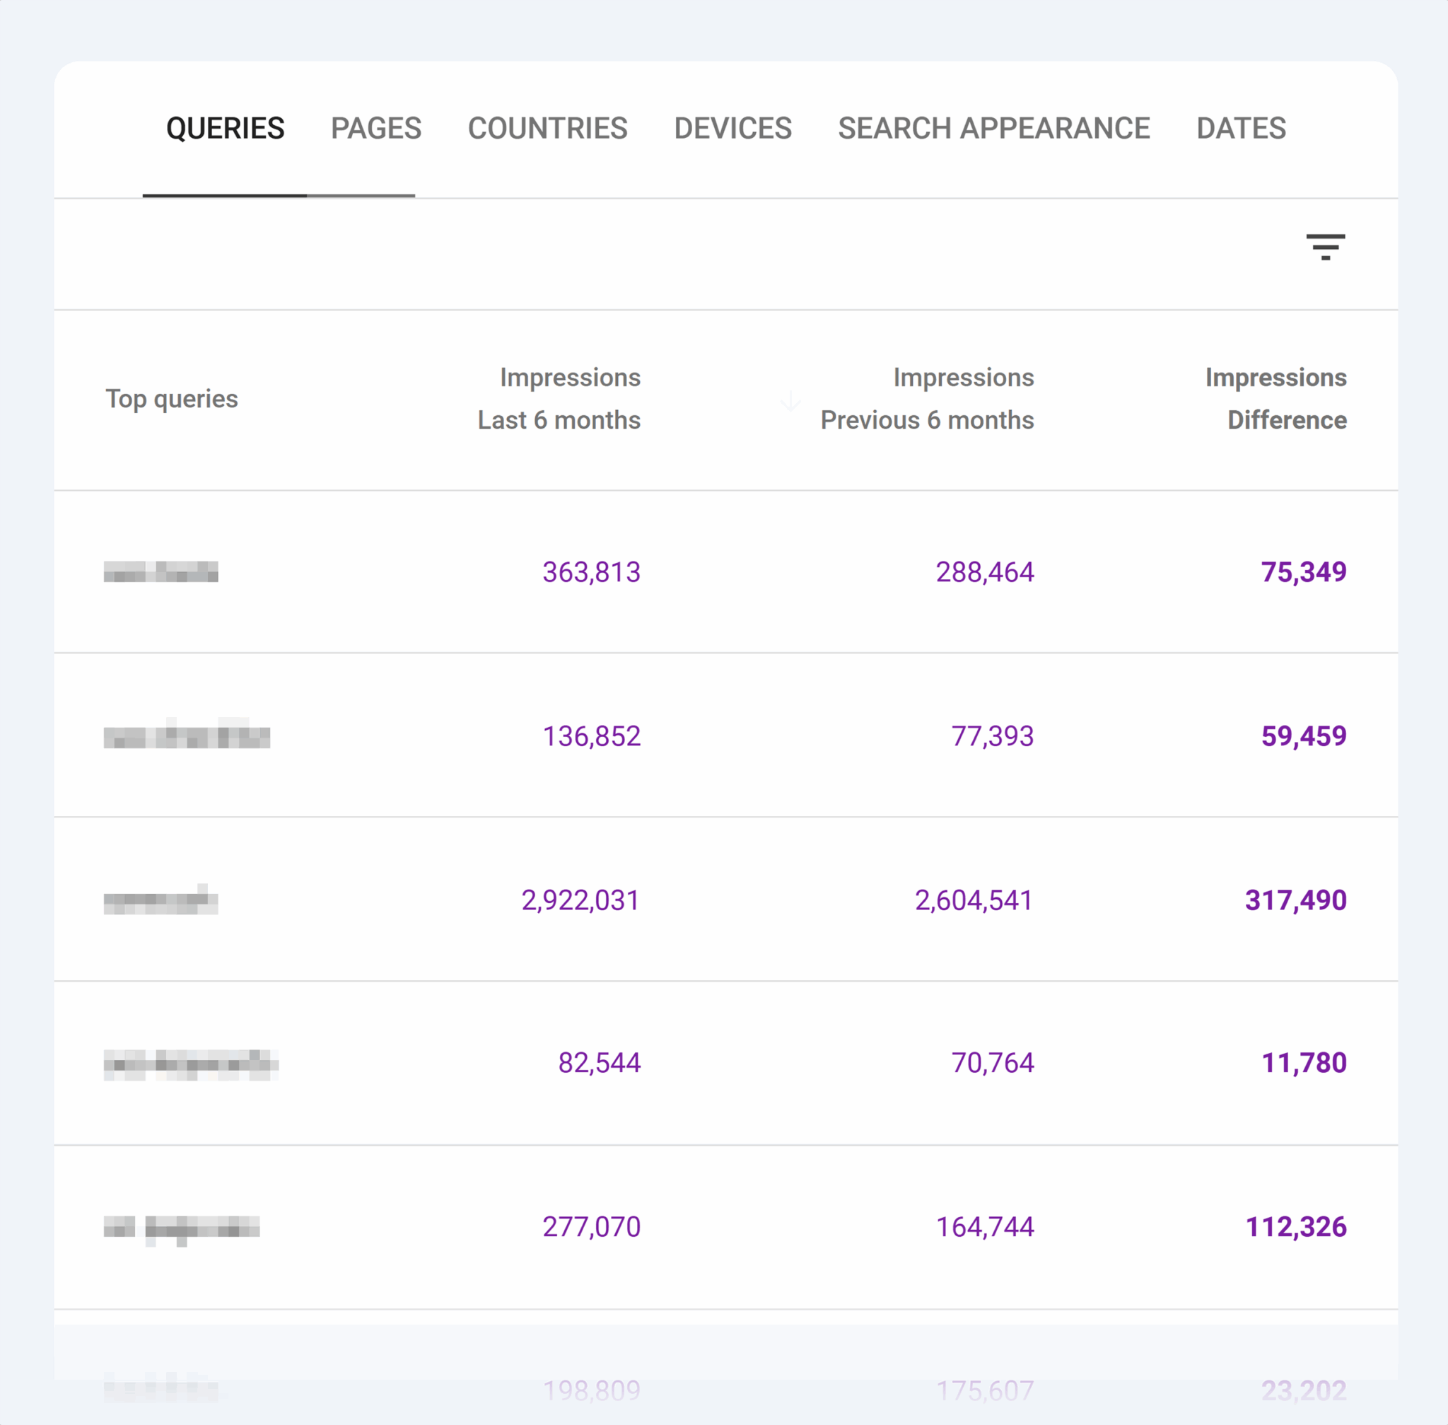Image resolution: width=1448 pixels, height=1425 pixels.
Task: Select the 2,922,031 impressions cell
Action: 580,900
